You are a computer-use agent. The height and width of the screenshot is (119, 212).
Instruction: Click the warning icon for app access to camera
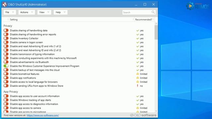click(x=137, y=108)
